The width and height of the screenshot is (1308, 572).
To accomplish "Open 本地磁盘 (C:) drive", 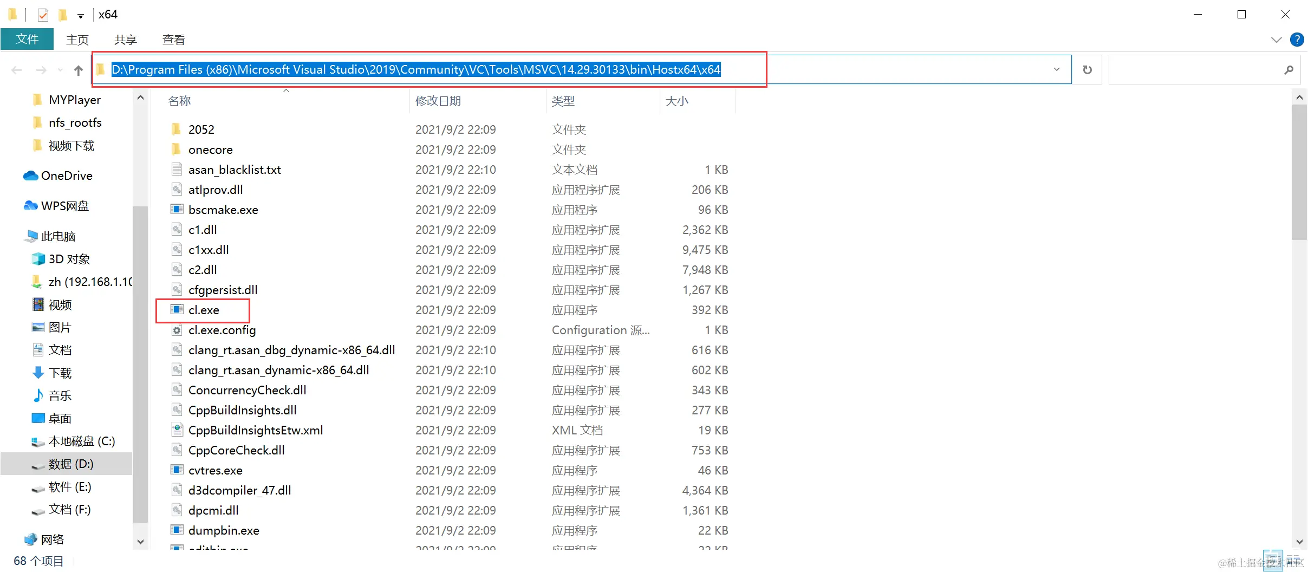I will click(82, 441).
